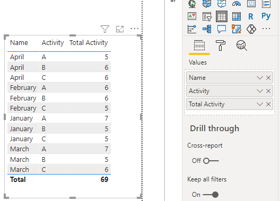Add the Key influencers visual

click(x=192, y=29)
